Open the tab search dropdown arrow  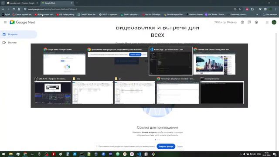coord(3,3)
